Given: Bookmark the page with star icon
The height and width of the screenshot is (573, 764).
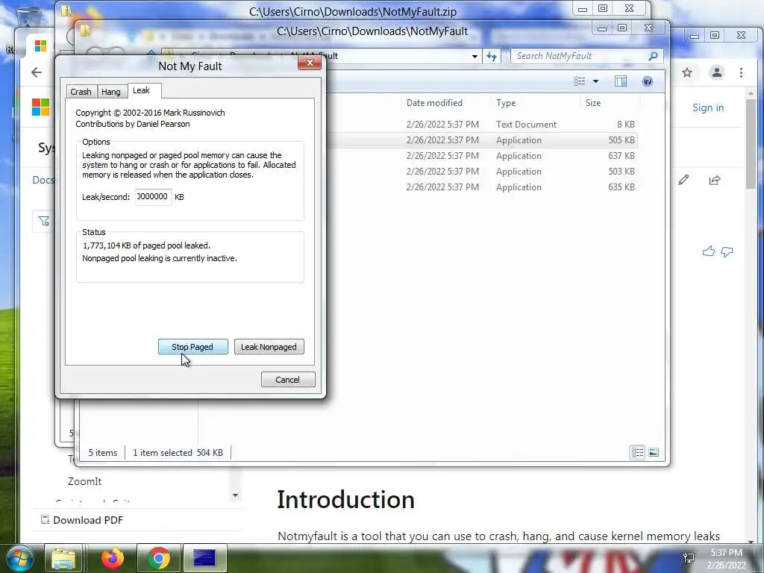Looking at the screenshot, I should coord(687,72).
